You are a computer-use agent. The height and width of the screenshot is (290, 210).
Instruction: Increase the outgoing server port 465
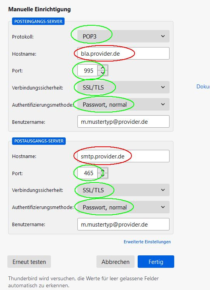point(103,171)
